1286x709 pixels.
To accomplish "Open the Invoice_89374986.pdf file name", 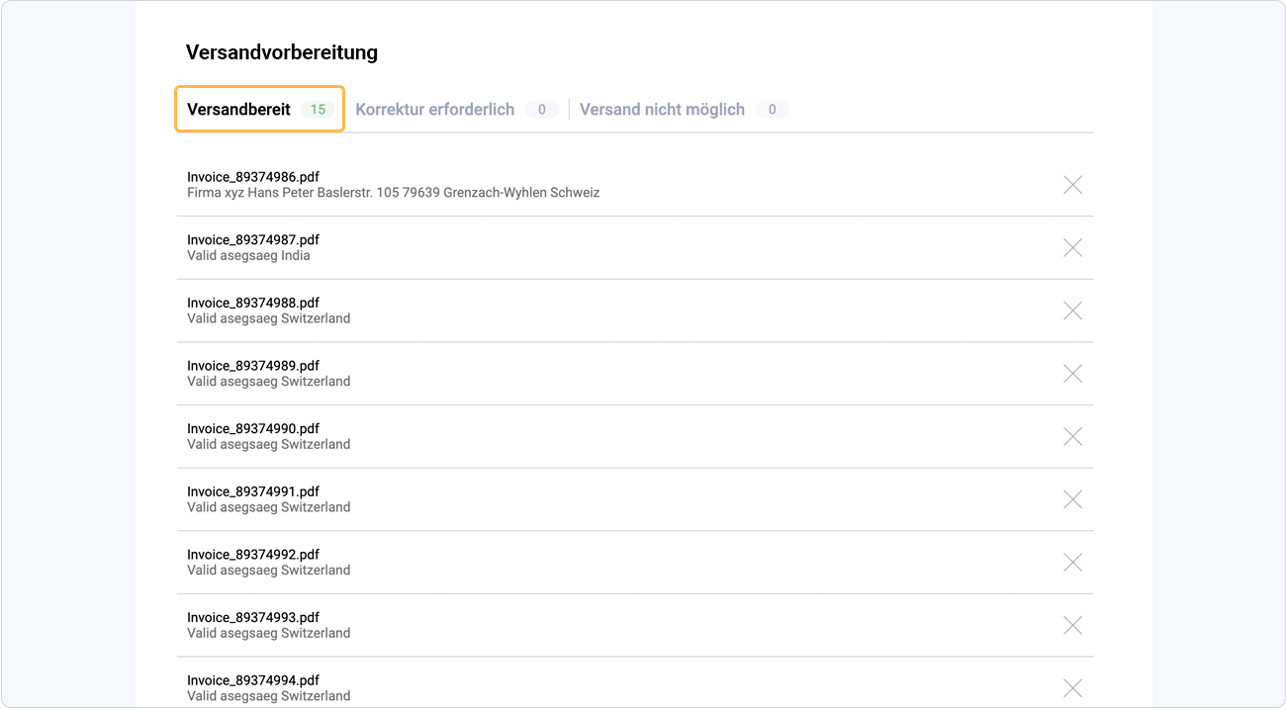I will [x=253, y=177].
